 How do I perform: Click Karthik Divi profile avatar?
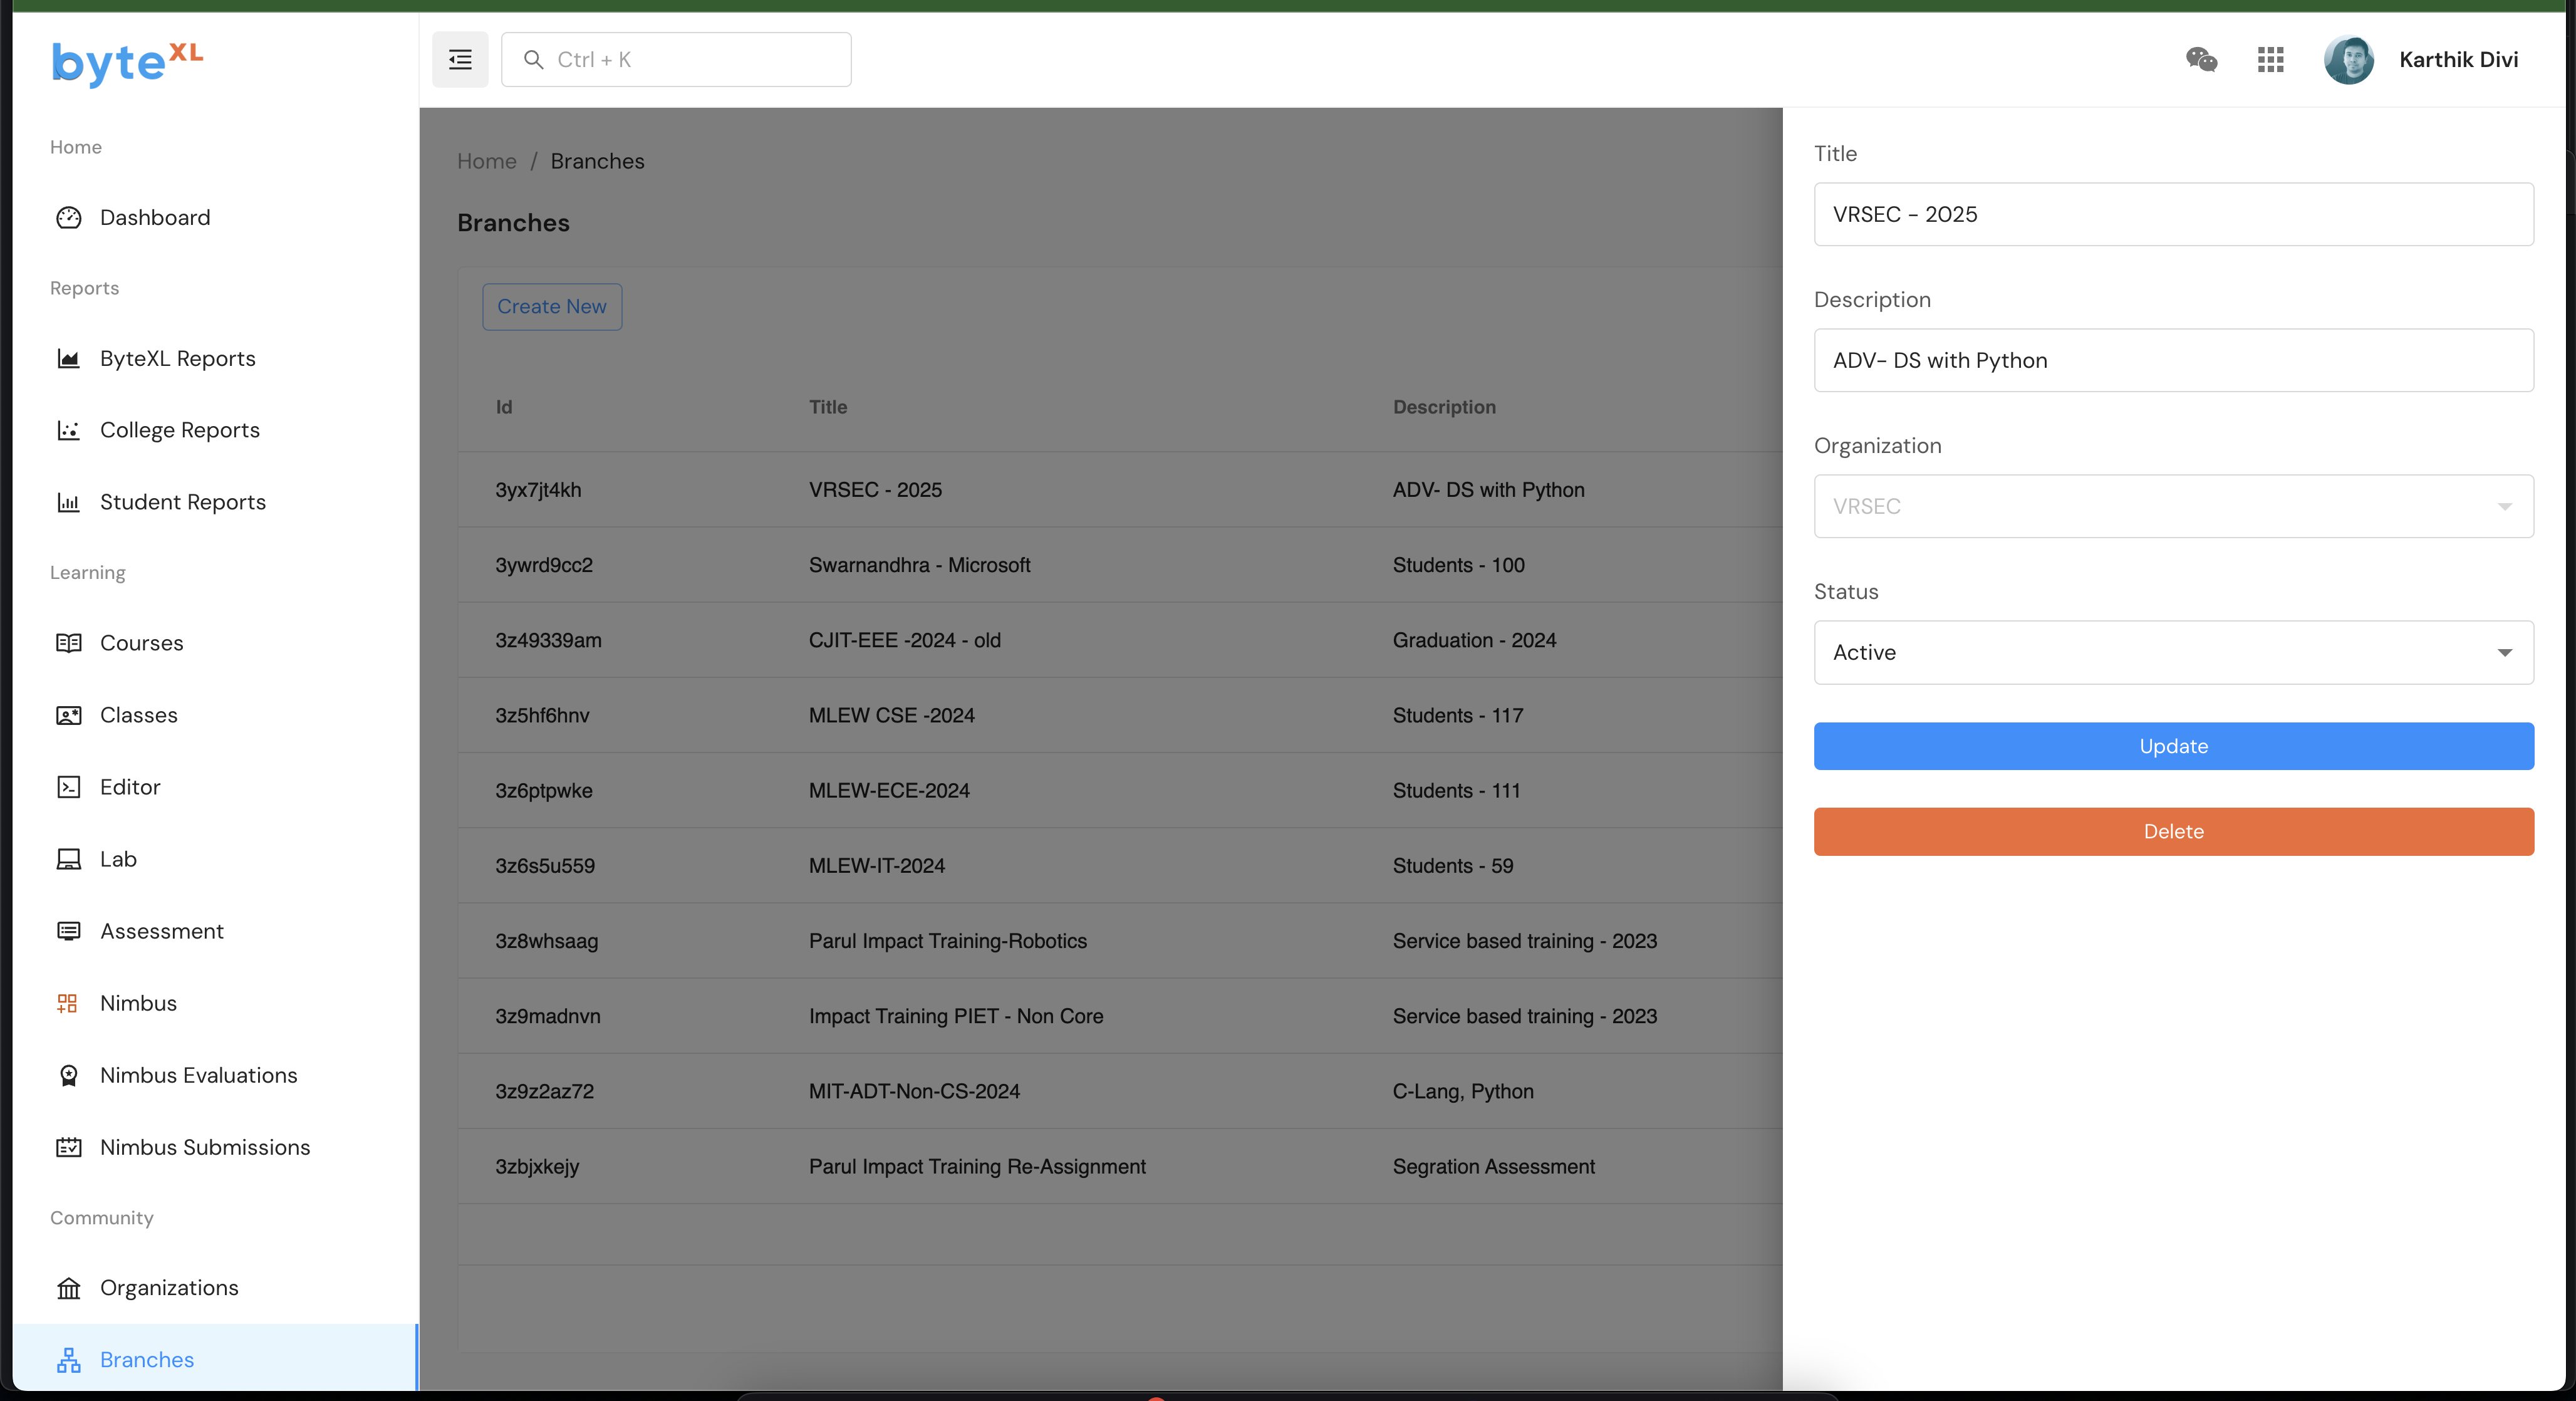[2348, 60]
